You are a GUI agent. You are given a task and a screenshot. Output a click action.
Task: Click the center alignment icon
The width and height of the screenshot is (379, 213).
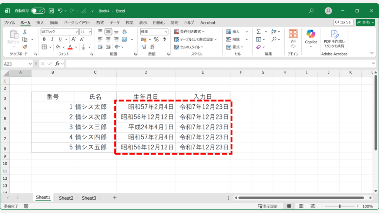[108, 40]
